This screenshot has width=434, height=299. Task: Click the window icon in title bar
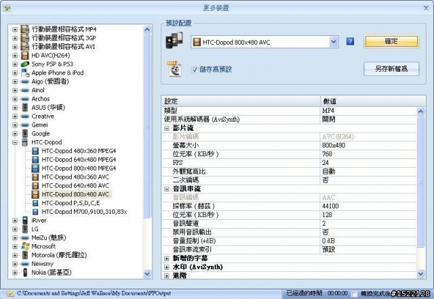click(7, 8)
